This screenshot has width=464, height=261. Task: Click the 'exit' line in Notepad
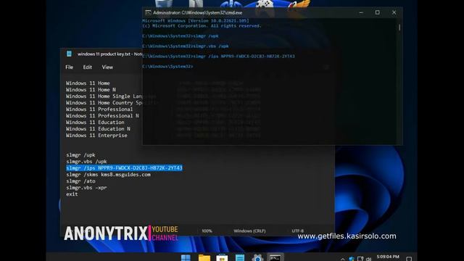coord(72,194)
